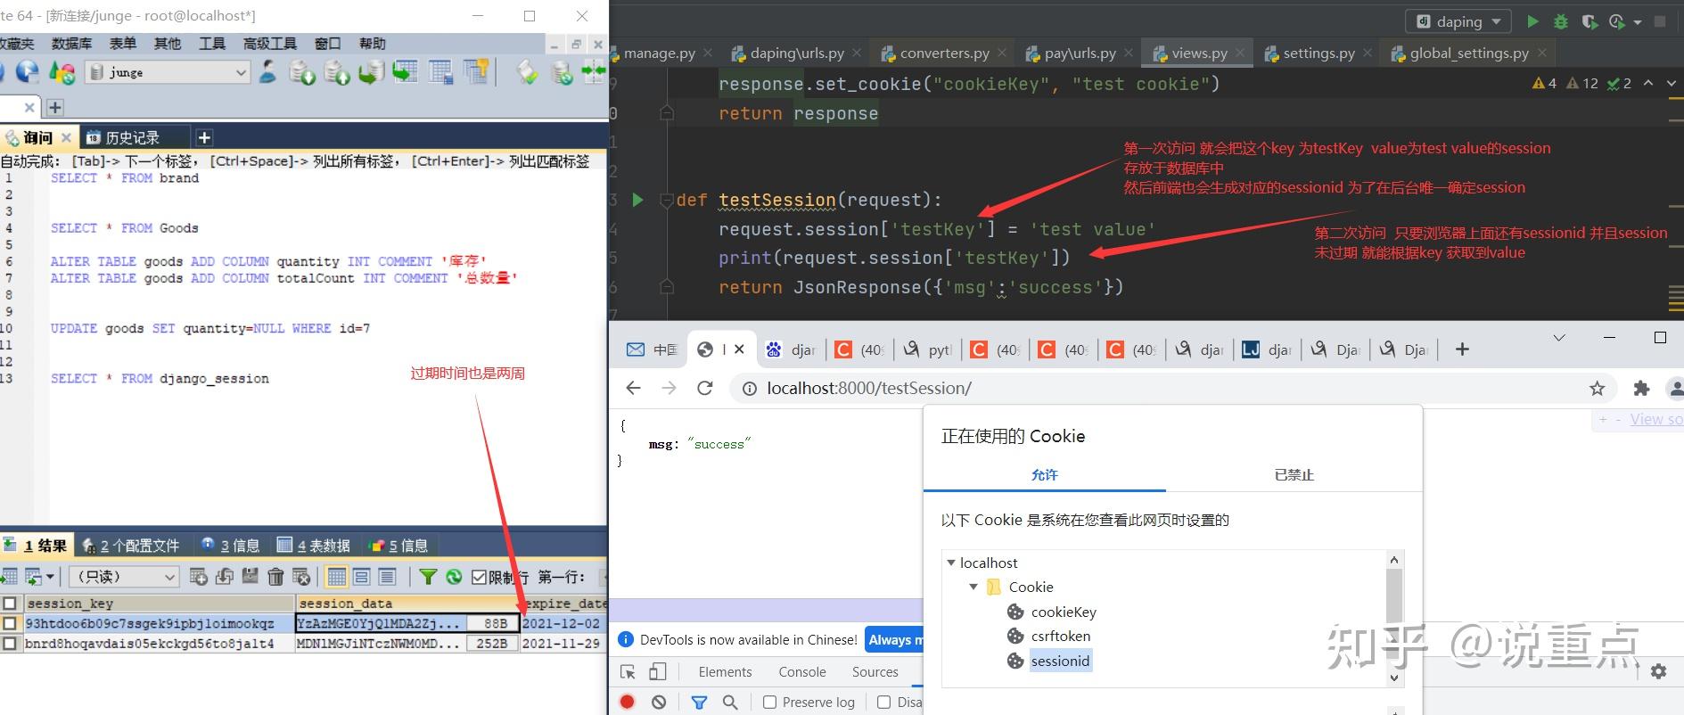The width and height of the screenshot is (1684, 715).
Task: Check the row box for bnrd8hoqavdais05ekckgd56to8jalt4
Action: pos(10,643)
